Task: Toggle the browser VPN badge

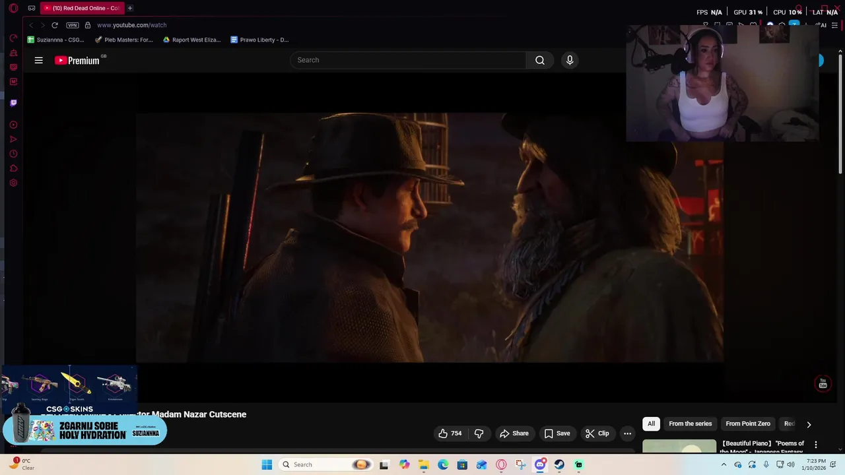Action: point(73,25)
